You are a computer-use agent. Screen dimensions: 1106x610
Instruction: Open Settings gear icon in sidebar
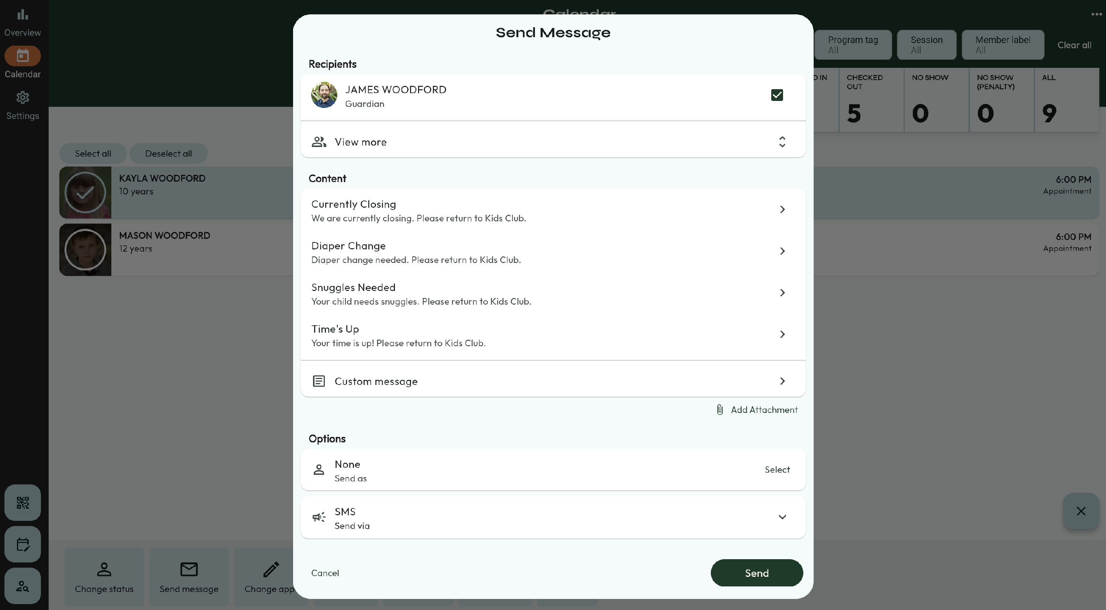tap(22, 98)
